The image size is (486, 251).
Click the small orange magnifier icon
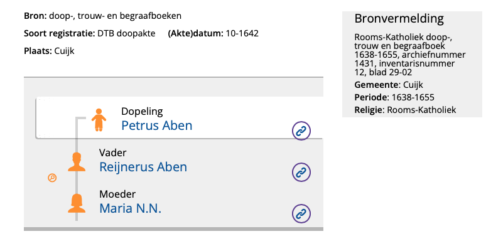pyautogui.click(x=52, y=178)
